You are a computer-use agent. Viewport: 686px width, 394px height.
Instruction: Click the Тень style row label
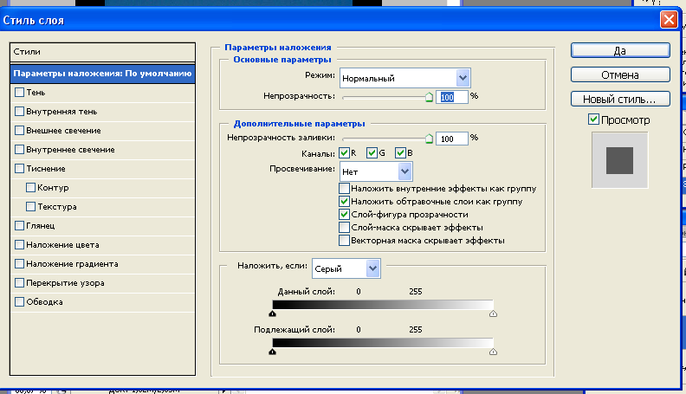[x=36, y=93]
